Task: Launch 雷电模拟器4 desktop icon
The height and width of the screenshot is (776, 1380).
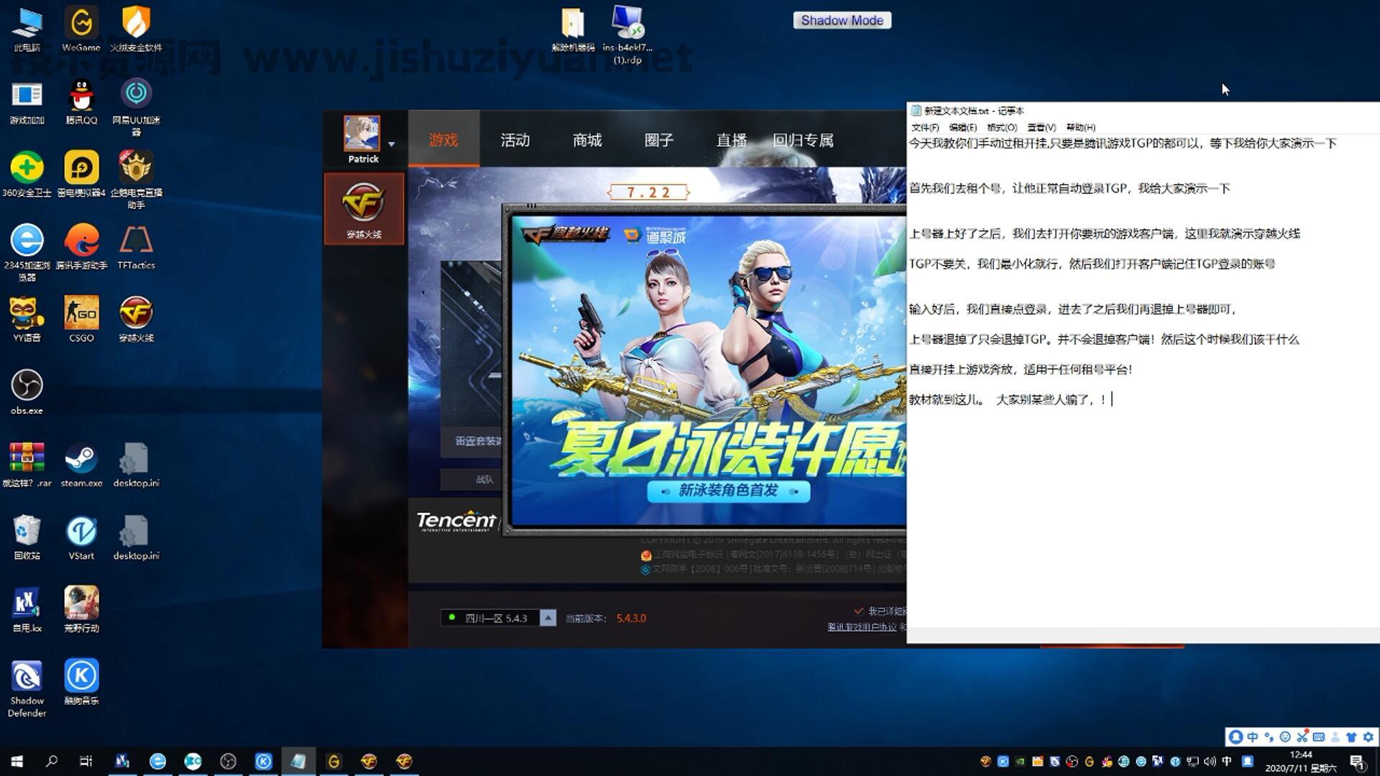Action: (x=81, y=174)
